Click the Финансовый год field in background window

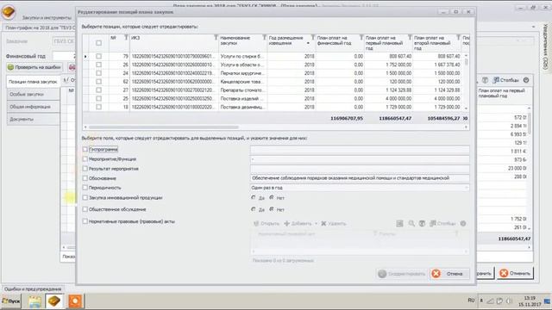tap(64, 56)
